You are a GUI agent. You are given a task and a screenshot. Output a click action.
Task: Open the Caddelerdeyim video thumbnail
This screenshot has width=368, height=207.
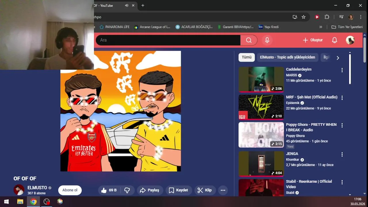point(261,79)
